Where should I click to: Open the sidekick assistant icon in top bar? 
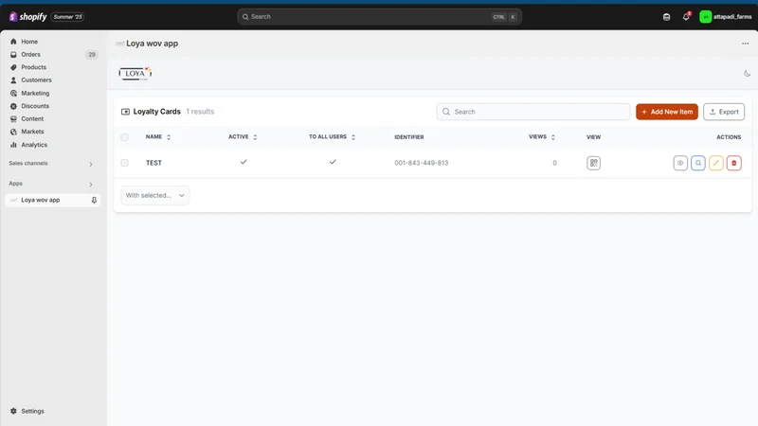667,17
